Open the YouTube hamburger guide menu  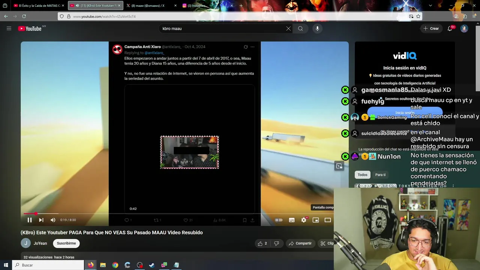(x=9, y=28)
